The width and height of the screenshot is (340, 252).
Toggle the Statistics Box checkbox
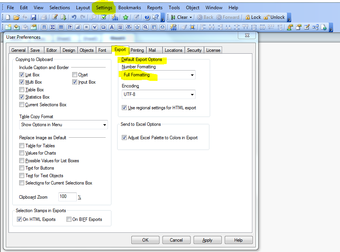pos(22,97)
